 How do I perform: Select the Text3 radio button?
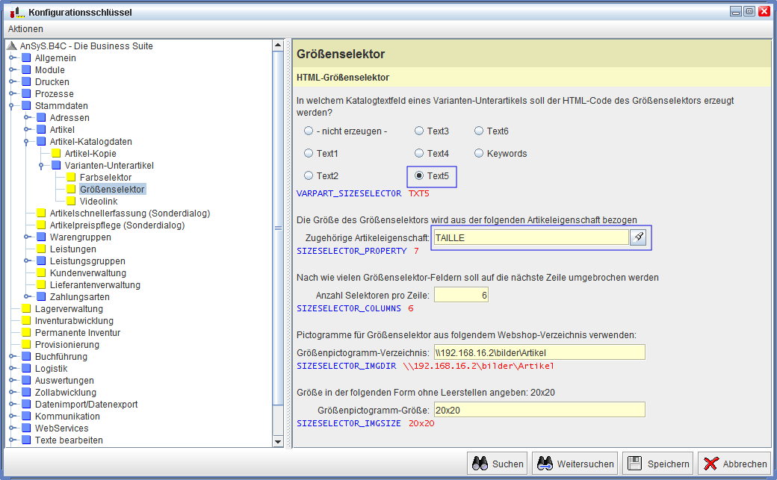[419, 131]
